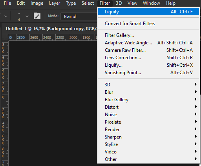Image resolution: width=201 pixels, height=166 pixels.
Task: Expand the Sharpen submenu
Action: tap(148, 137)
